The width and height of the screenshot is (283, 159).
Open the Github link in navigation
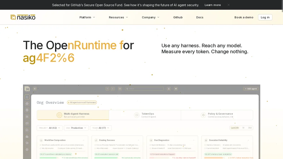tap(178, 17)
